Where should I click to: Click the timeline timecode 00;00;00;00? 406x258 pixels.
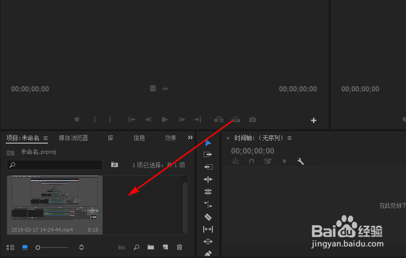pos(253,151)
